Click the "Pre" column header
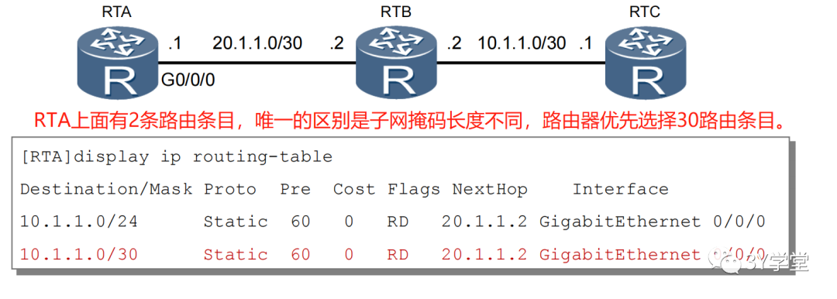 [x=296, y=189]
